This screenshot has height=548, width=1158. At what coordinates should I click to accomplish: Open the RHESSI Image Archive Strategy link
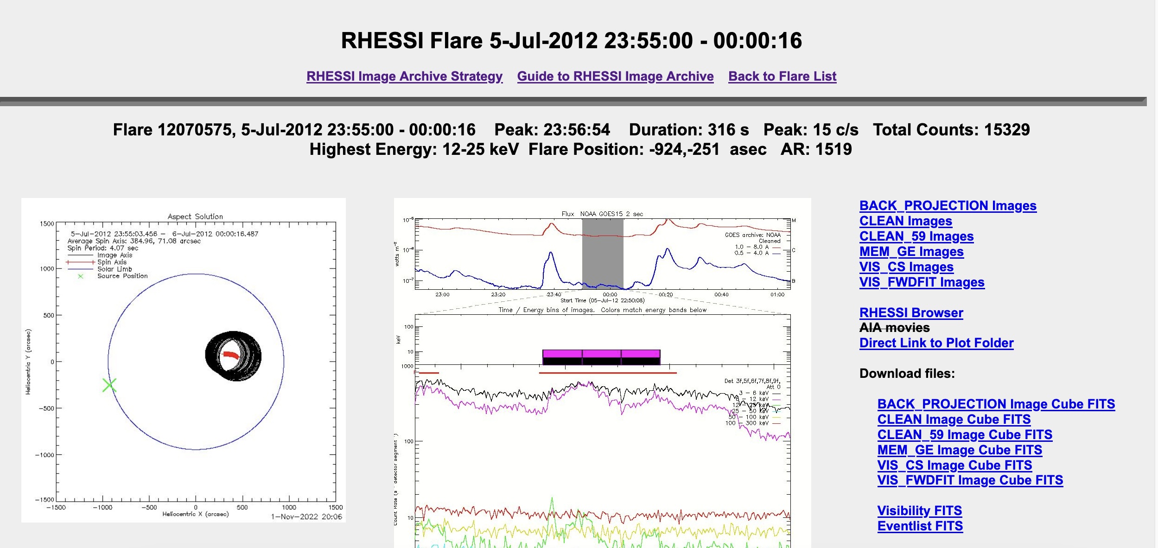(404, 76)
